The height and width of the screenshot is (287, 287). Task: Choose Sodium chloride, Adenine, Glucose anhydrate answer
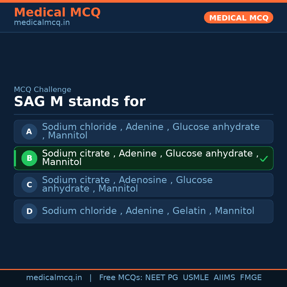point(151,131)
